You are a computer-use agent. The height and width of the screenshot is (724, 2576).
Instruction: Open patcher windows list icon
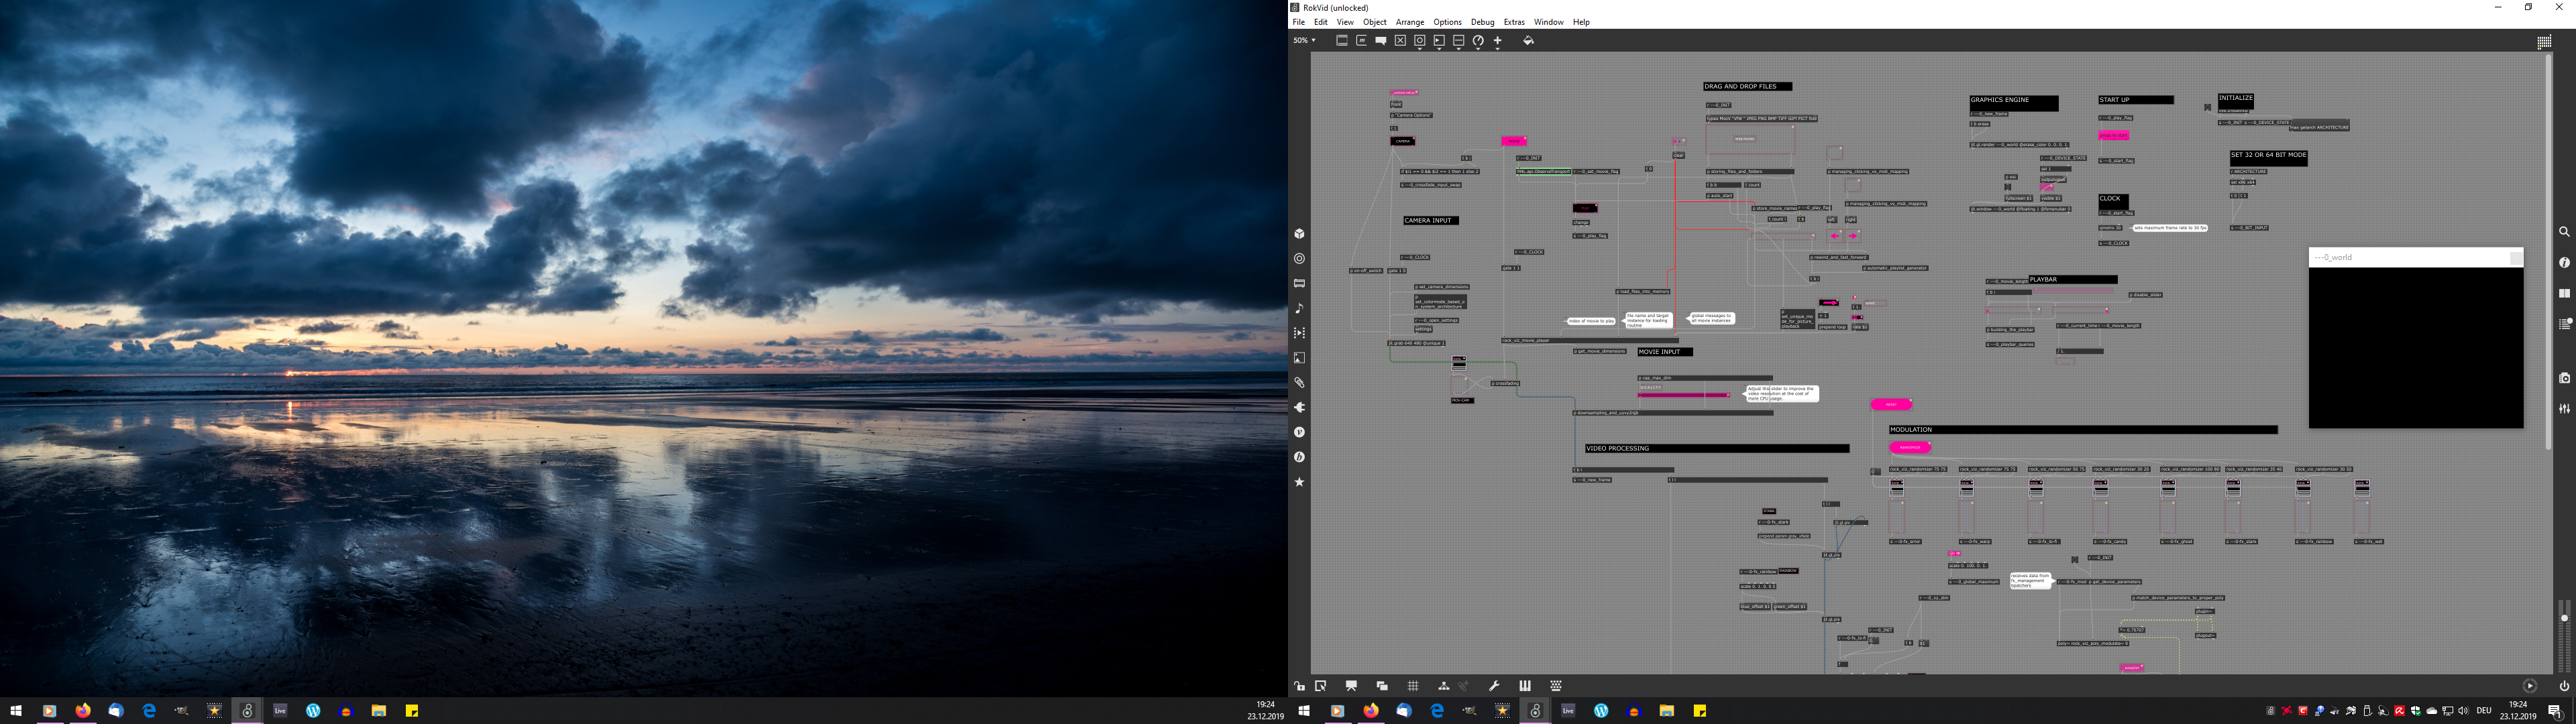click(1382, 686)
